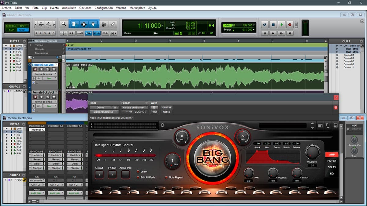Open the Archivo menu
Viewport: 367px width, 206px height.
pos(7,8)
